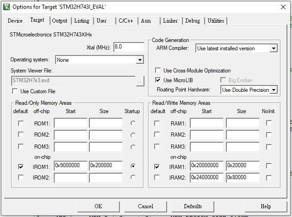292x217 pixels.
Task: Edit the IROM1 Start field 0x9000000
Action: (x=71, y=166)
